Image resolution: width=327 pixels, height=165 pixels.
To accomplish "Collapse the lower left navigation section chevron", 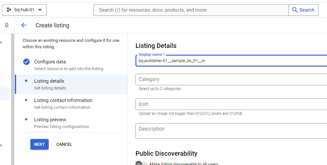I will (x=1, y=146).
